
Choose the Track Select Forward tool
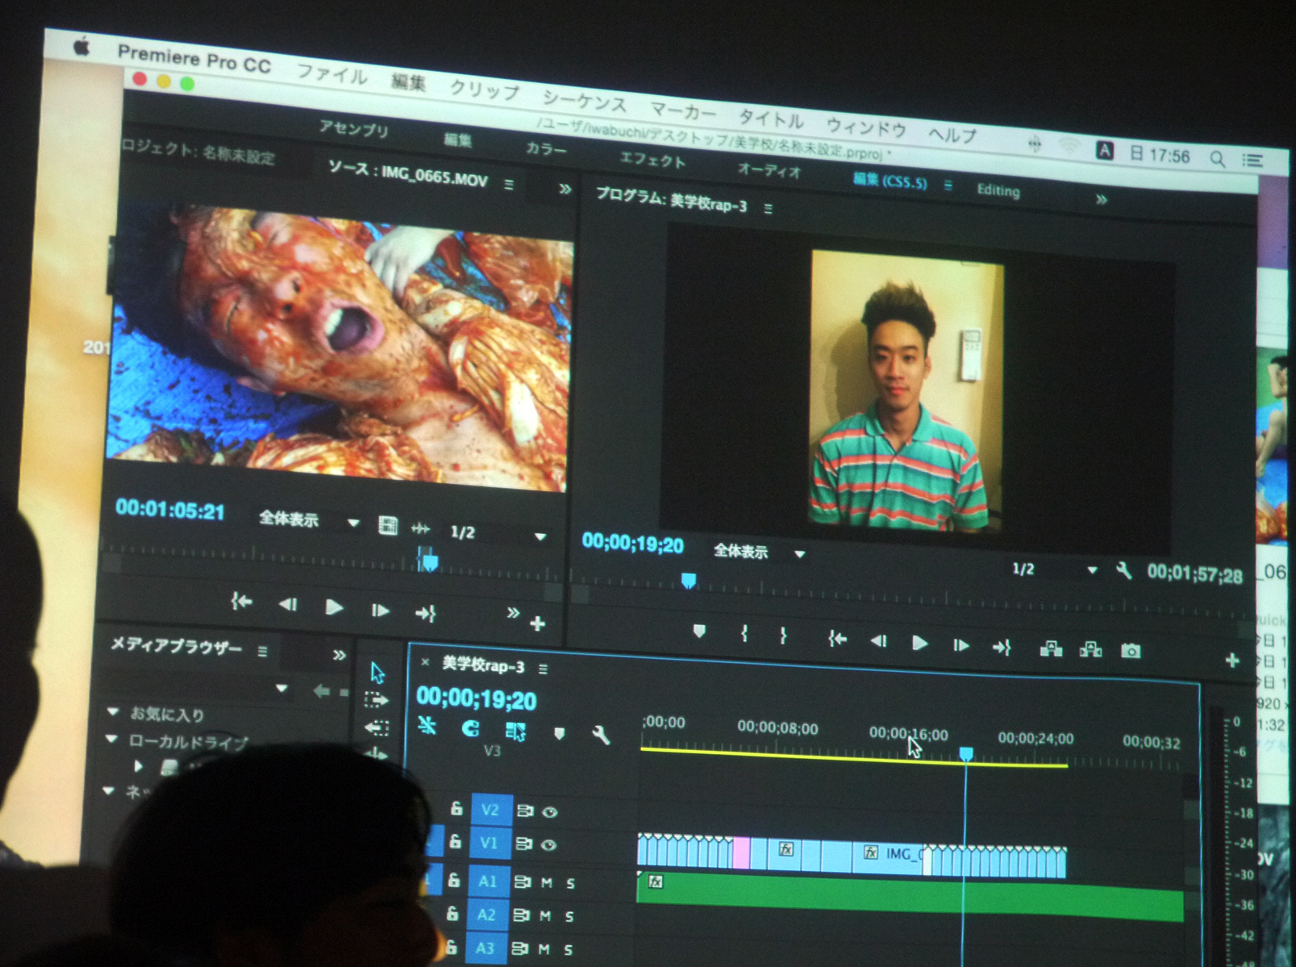[x=376, y=699]
